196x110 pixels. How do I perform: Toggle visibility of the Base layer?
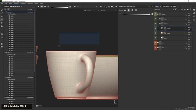[x=156, y=38]
